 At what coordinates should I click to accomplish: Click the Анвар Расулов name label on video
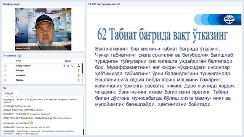pos(23,48)
